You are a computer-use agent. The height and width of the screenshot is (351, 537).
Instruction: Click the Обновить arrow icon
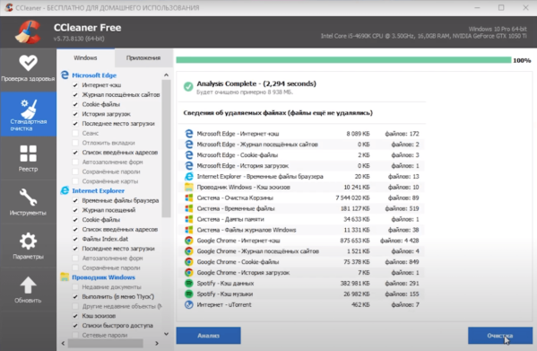(x=28, y=285)
